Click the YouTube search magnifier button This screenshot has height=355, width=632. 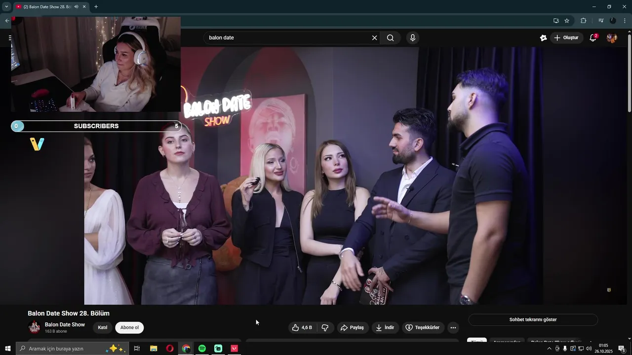pyautogui.click(x=390, y=38)
